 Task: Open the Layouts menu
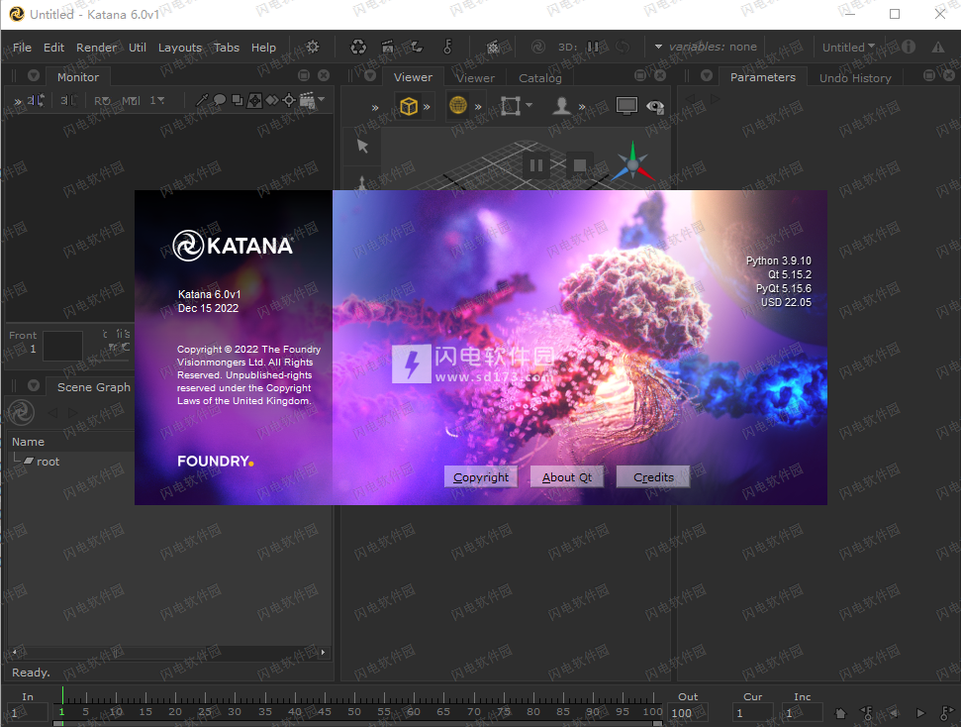[x=179, y=48]
